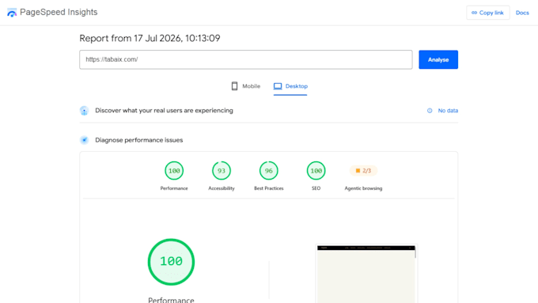The height and width of the screenshot is (303, 538).
Task: Click 'Discover what your real users are experiencing'
Action: tap(164, 111)
